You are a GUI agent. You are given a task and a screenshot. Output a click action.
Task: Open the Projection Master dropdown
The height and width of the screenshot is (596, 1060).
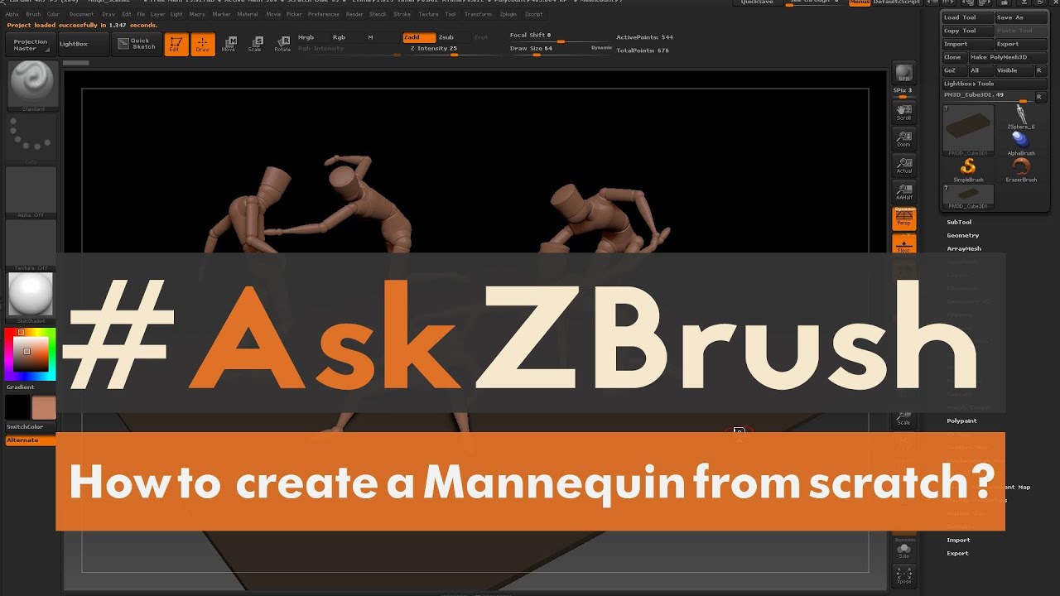31,45
